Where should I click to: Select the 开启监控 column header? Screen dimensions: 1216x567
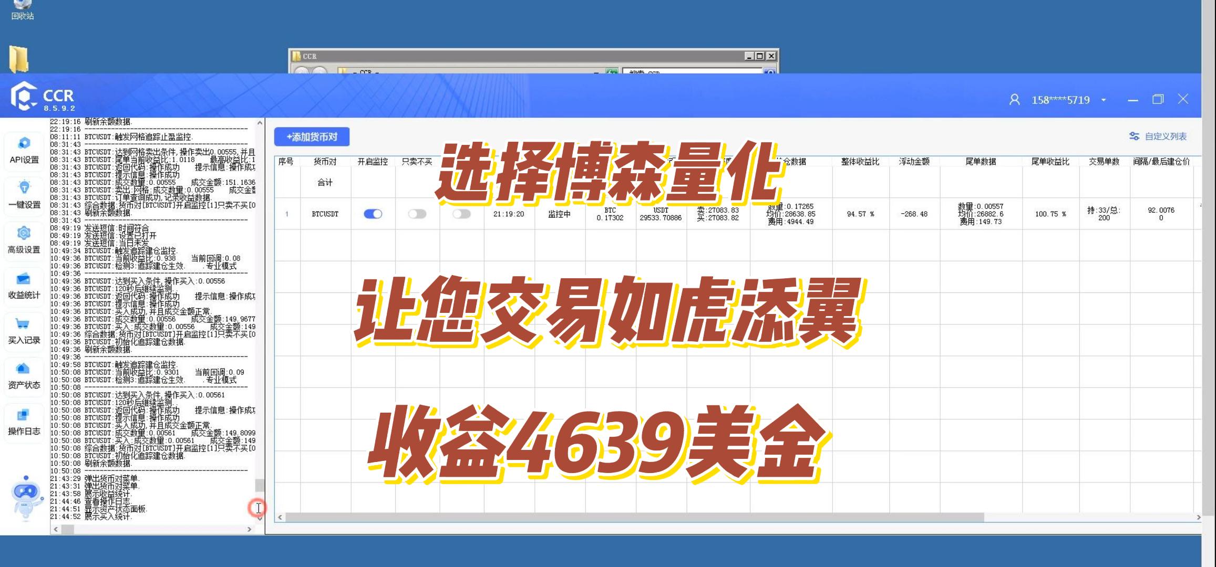click(373, 162)
